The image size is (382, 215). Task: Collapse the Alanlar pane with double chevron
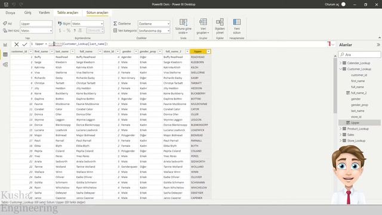pyautogui.click(x=378, y=45)
